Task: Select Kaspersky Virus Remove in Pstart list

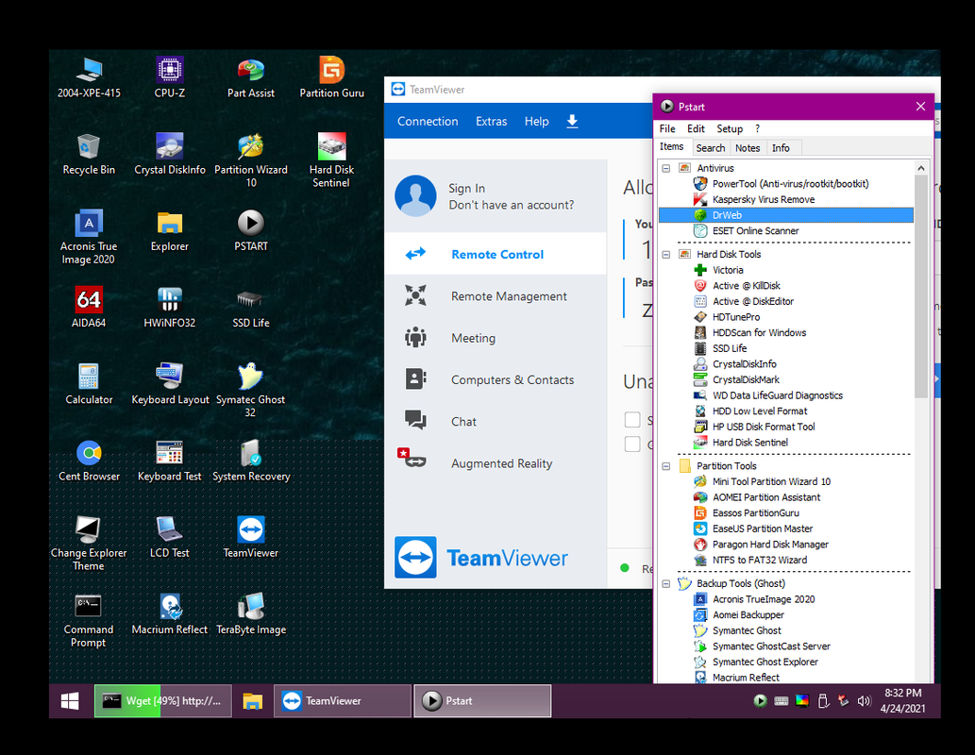Action: click(x=763, y=200)
